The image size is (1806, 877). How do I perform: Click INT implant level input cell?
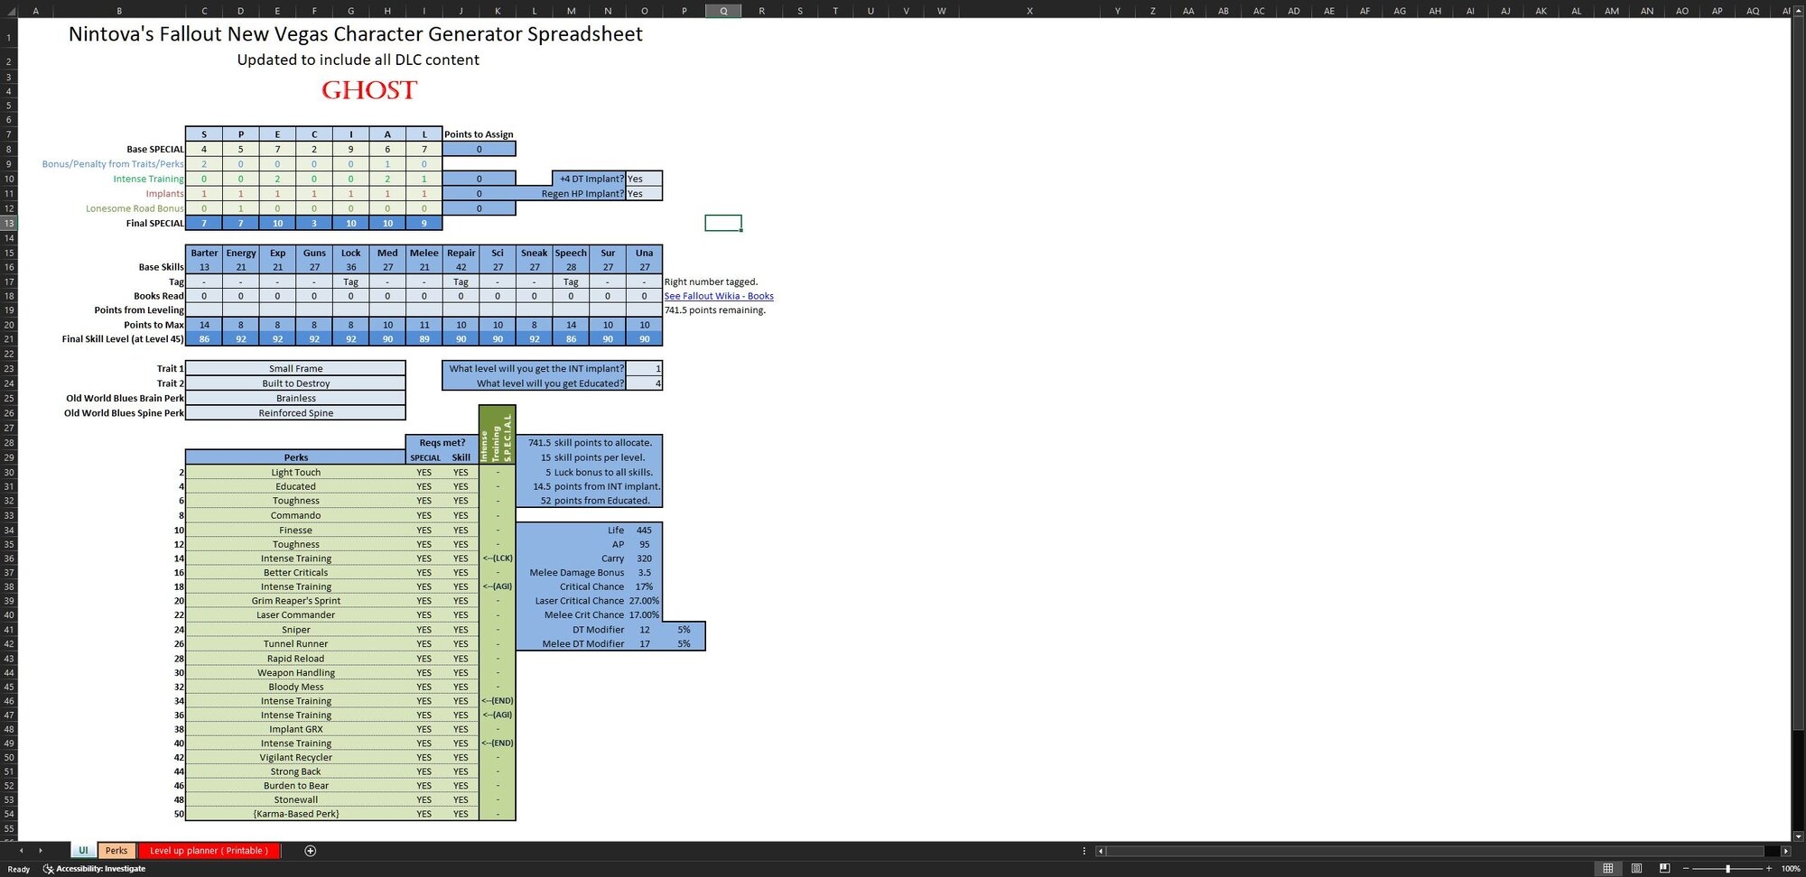[x=644, y=368]
